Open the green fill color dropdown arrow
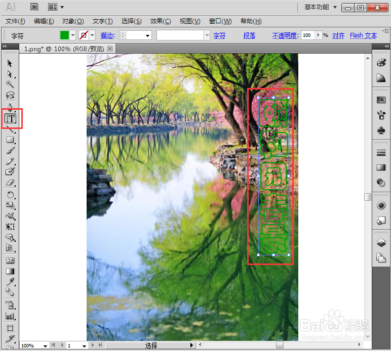The height and width of the screenshot is (351, 391). tap(73, 35)
